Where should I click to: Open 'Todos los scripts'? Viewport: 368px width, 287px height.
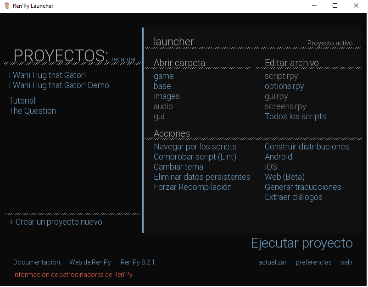click(x=295, y=116)
